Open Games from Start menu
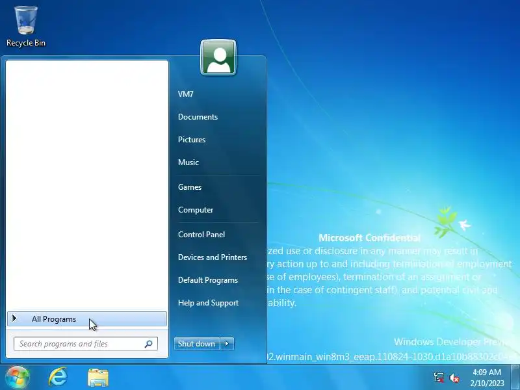The image size is (520, 390). [x=190, y=187]
